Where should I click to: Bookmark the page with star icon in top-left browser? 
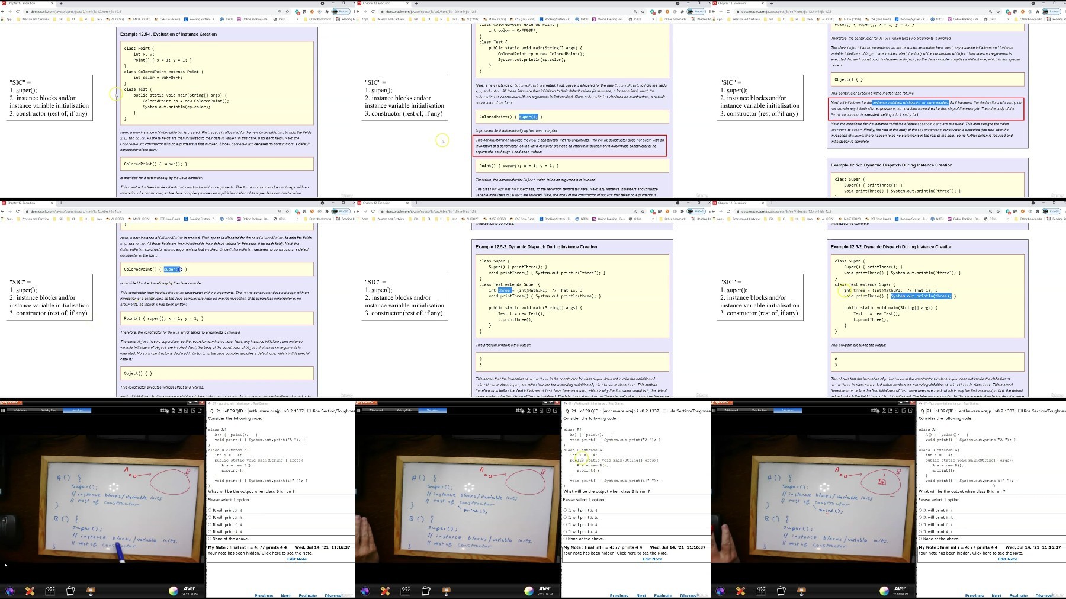tap(288, 12)
